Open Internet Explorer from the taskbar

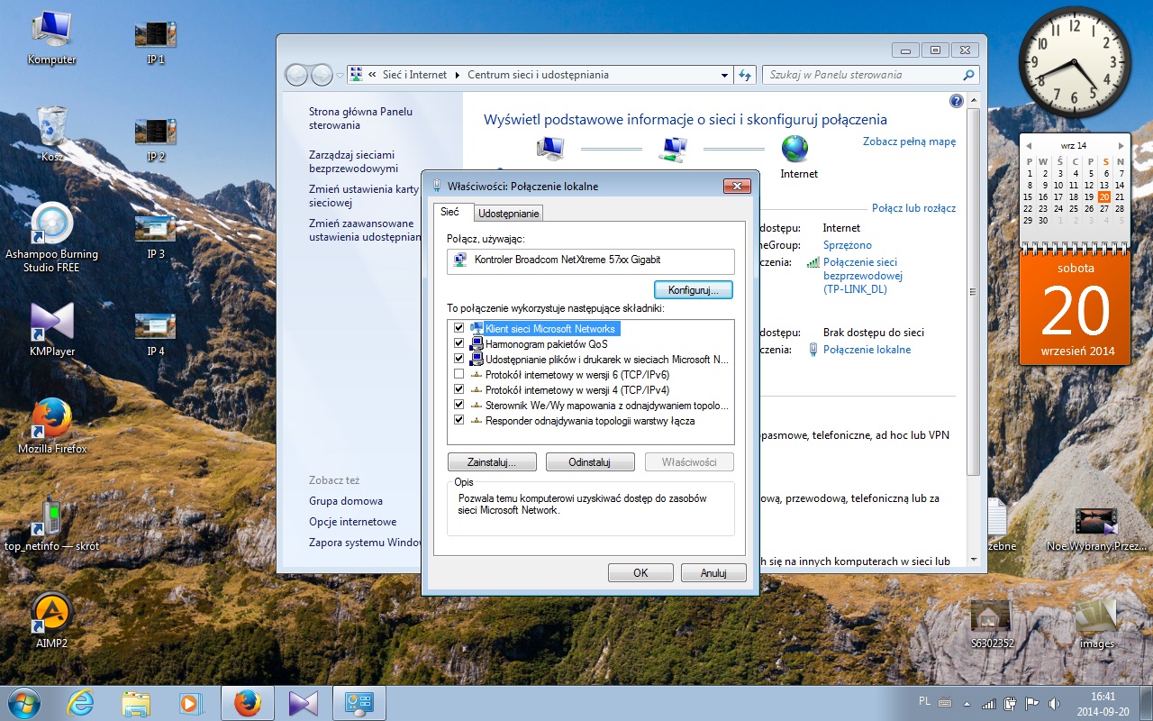pyautogui.click(x=80, y=703)
